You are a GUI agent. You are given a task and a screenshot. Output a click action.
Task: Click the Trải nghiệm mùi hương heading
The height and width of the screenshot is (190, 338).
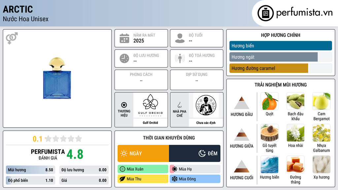pyautogui.click(x=281, y=85)
